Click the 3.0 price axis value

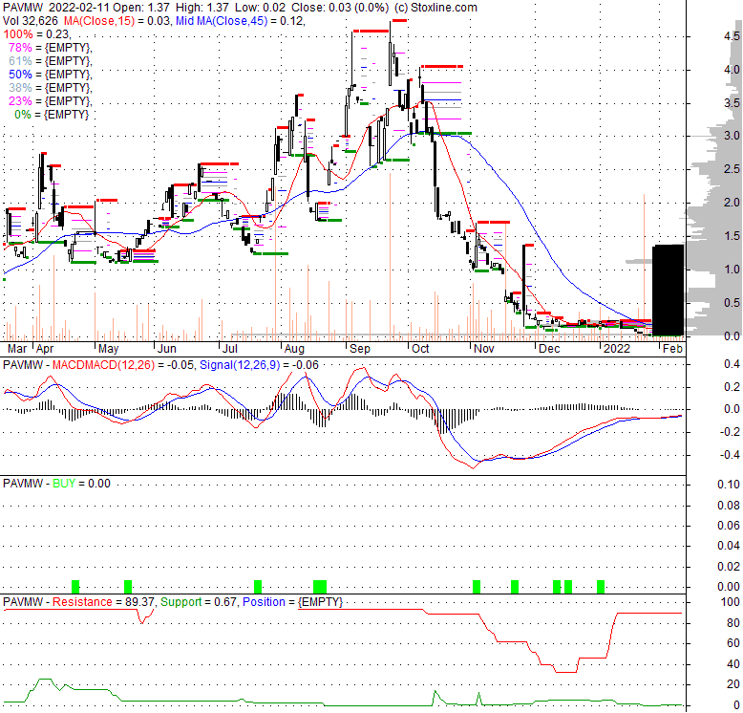[732, 136]
